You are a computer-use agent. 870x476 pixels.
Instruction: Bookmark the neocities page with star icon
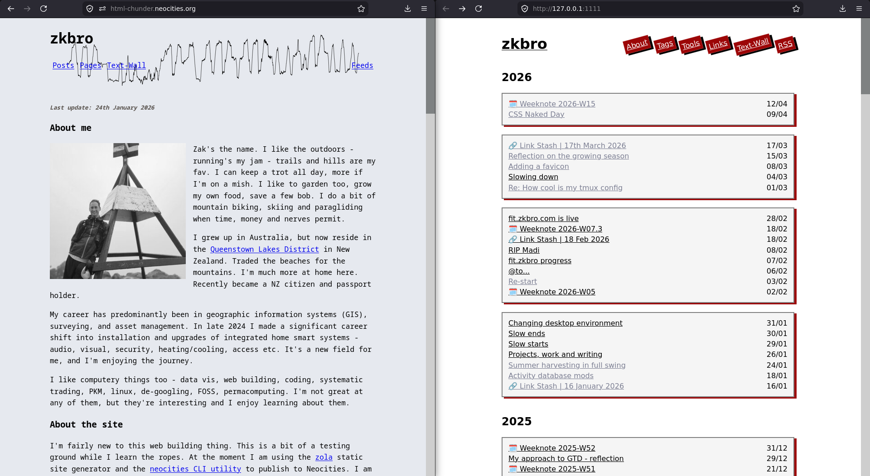[361, 9]
